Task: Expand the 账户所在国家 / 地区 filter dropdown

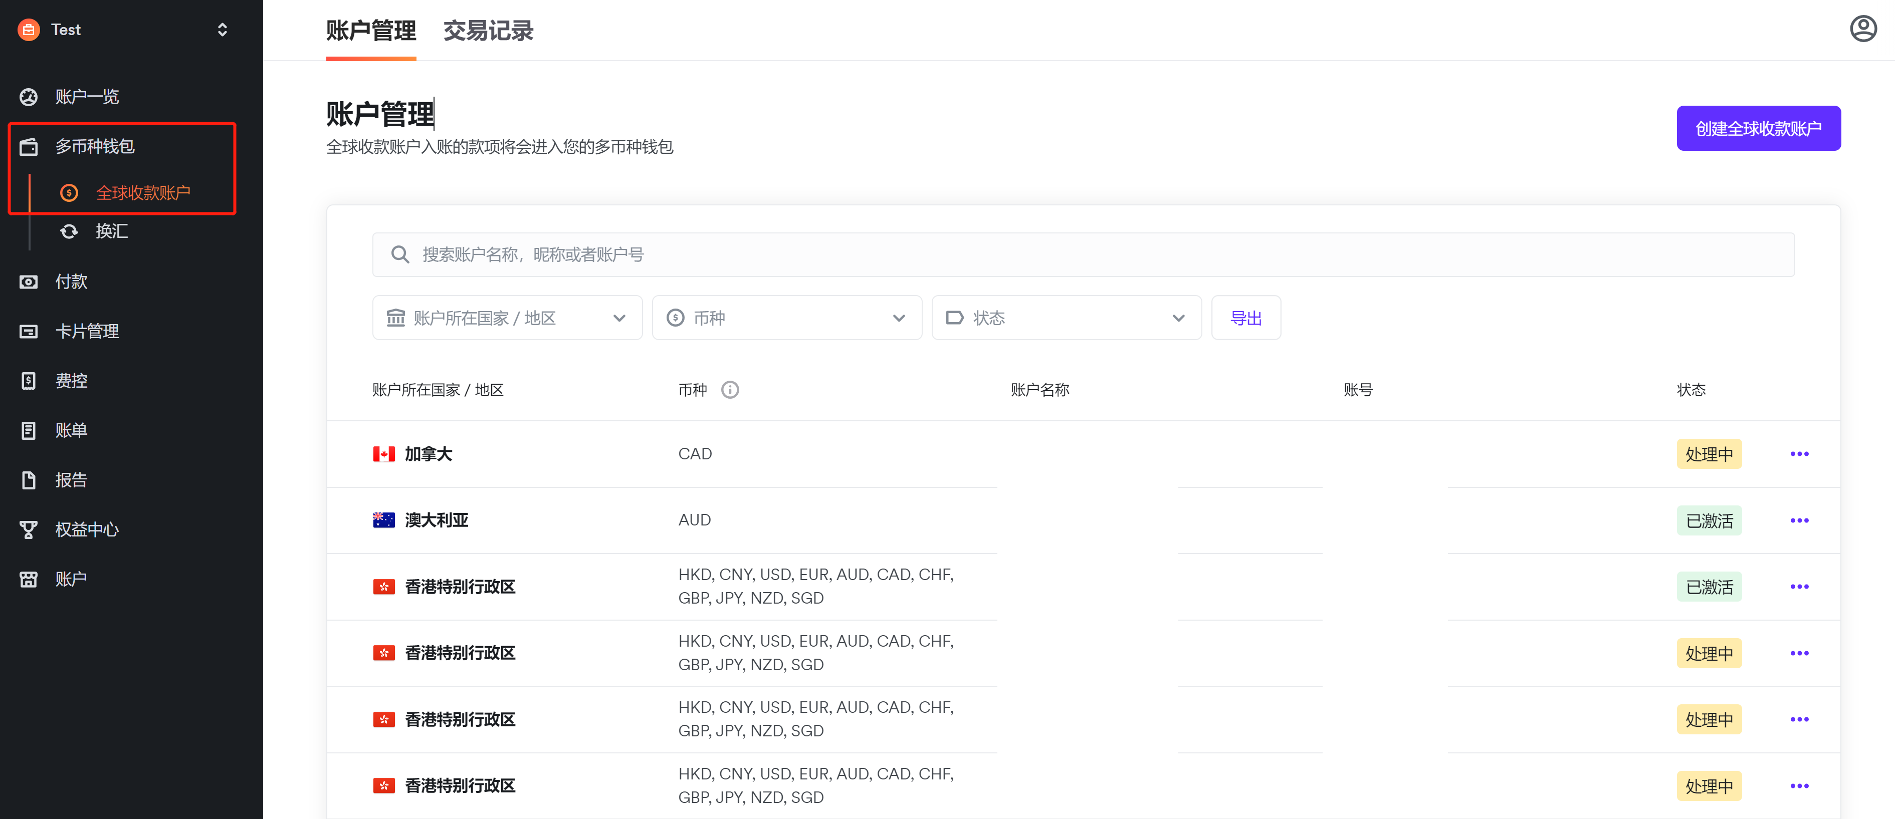Action: pos(507,318)
